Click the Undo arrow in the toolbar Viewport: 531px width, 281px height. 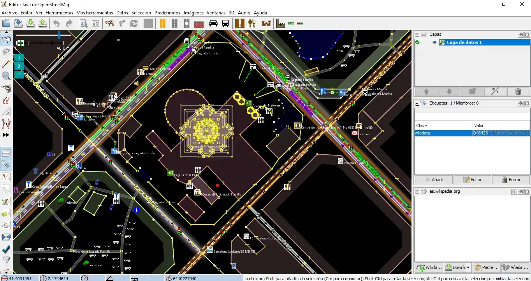[x=56, y=23]
